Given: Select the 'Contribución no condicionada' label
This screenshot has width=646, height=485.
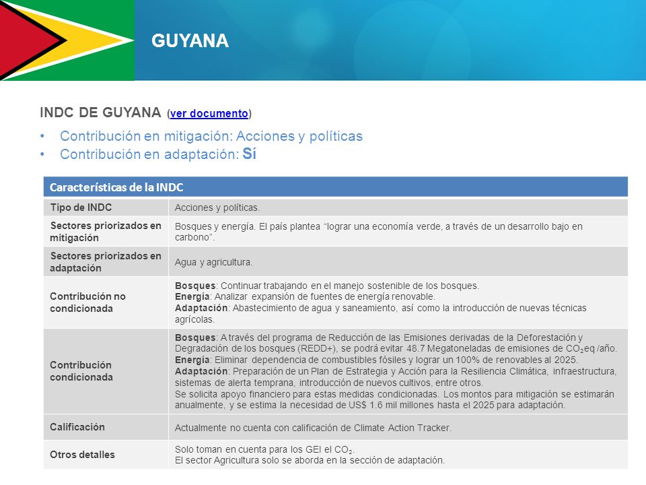Looking at the screenshot, I should pos(87,302).
